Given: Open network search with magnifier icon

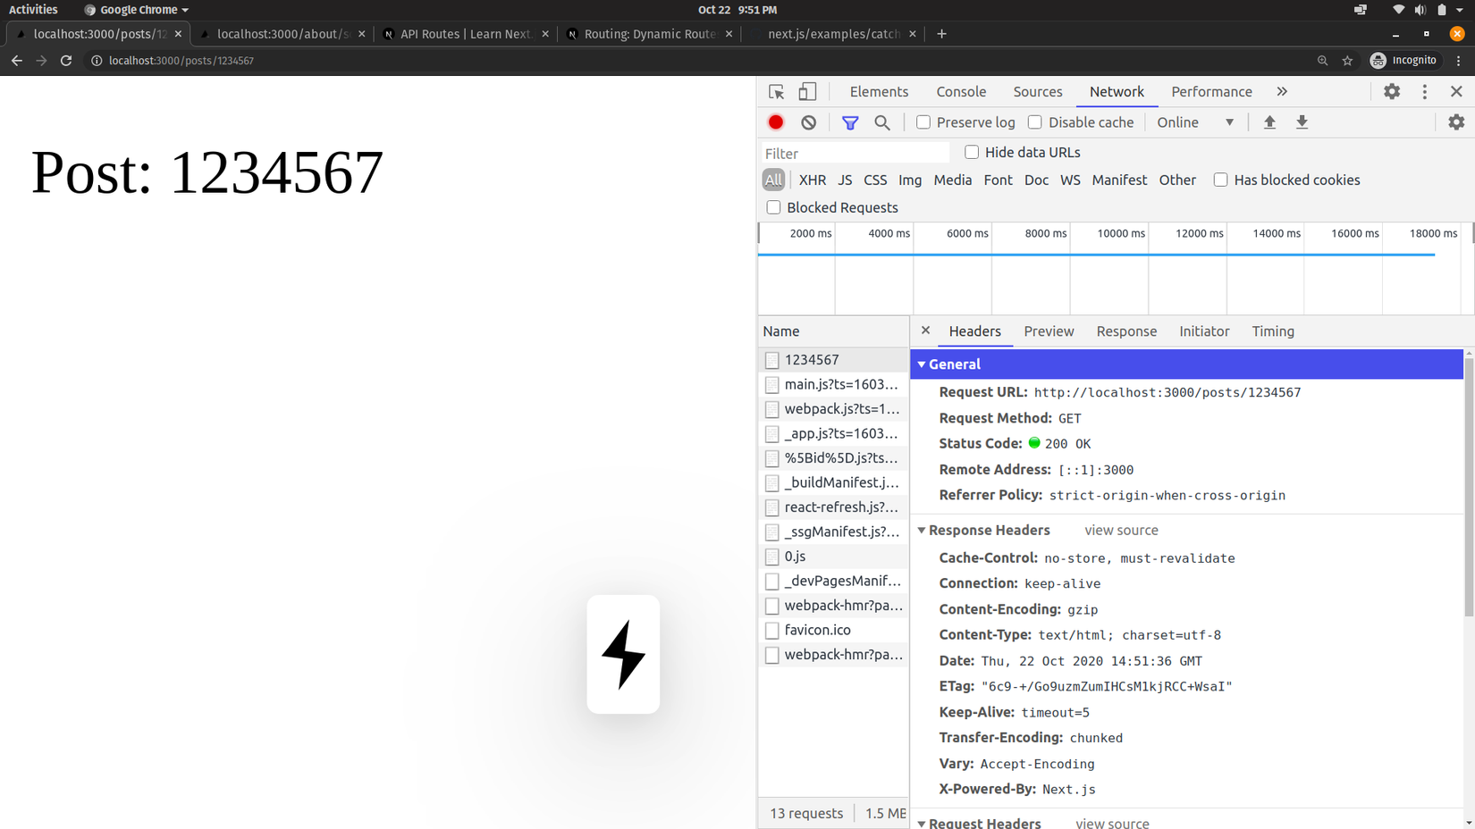Looking at the screenshot, I should point(882,122).
